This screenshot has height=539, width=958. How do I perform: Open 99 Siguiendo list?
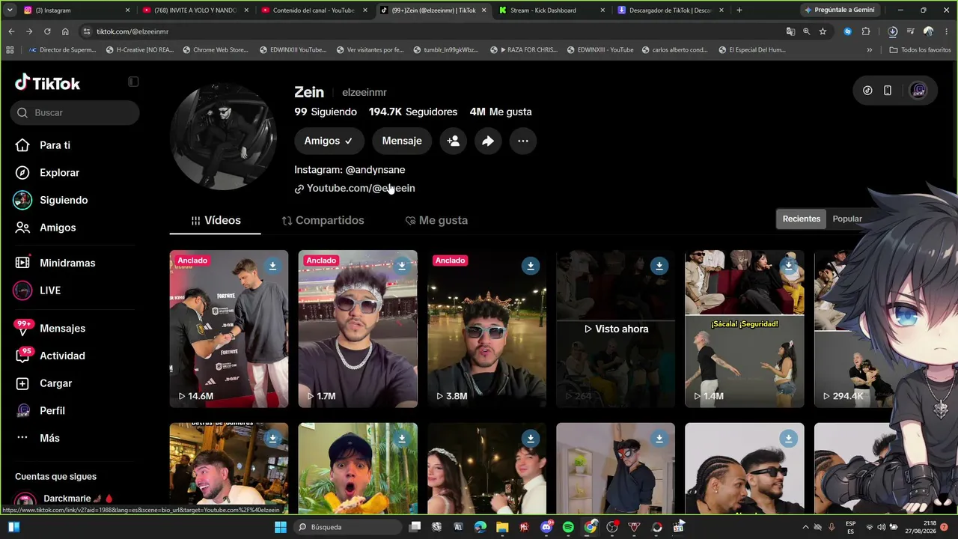[x=326, y=112]
